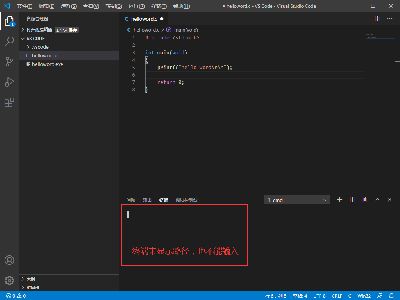Screen dimensions: 400x300
Task: Split the editor using the top-right icon
Action: (x=377, y=18)
